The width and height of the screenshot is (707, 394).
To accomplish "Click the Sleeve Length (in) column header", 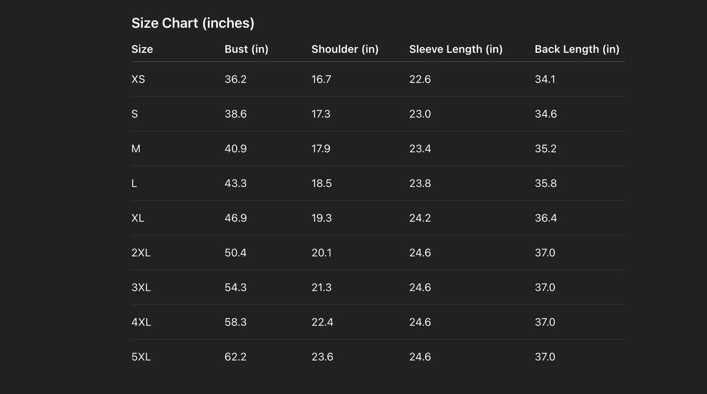I will click(456, 49).
